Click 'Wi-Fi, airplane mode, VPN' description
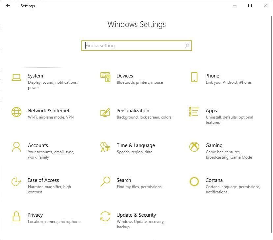The height and width of the screenshot is (240, 273). coord(51,117)
